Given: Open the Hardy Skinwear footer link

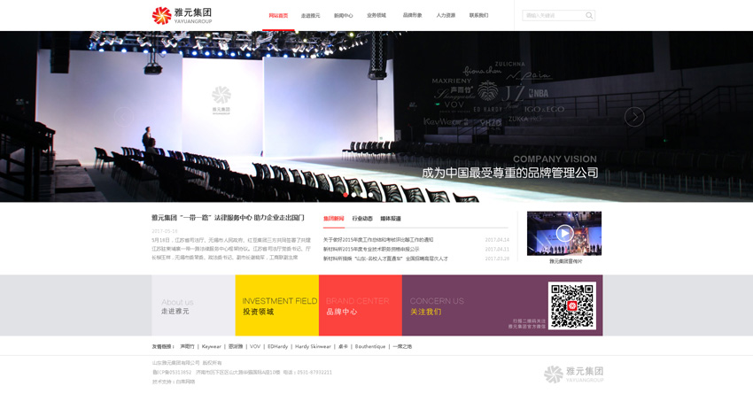Looking at the screenshot, I should [x=313, y=346].
